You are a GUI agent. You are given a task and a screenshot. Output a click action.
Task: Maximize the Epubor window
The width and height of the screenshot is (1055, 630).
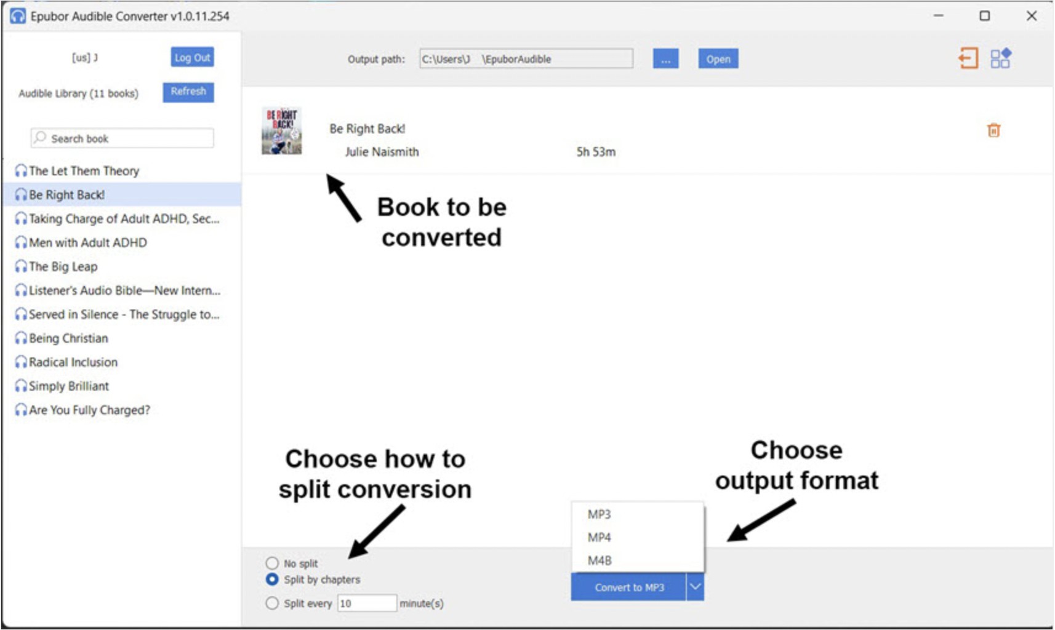tap(985, 16)
